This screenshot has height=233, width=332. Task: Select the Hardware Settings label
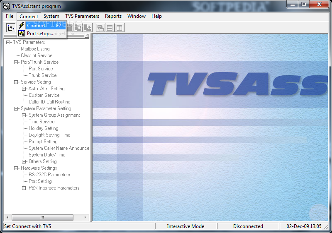click(39, 168)
